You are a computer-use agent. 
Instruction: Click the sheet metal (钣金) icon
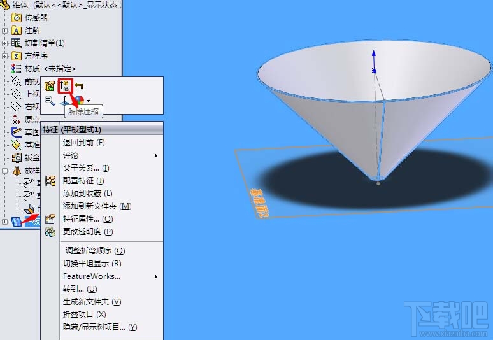[x=17, y=157]
